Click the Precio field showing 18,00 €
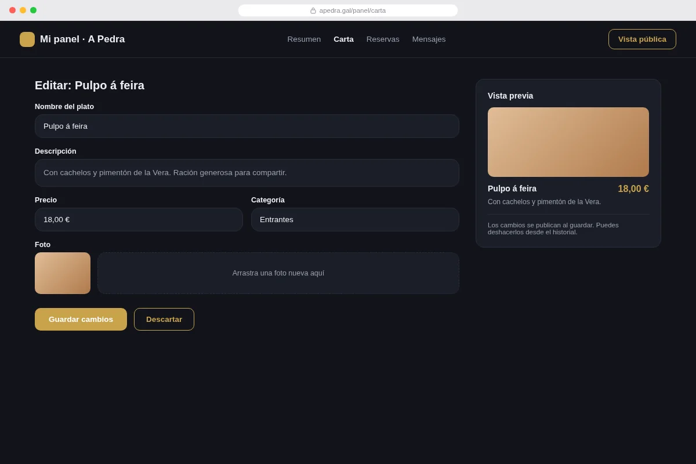696x464 pixels. pyautogui.click(x=139, y=219)
